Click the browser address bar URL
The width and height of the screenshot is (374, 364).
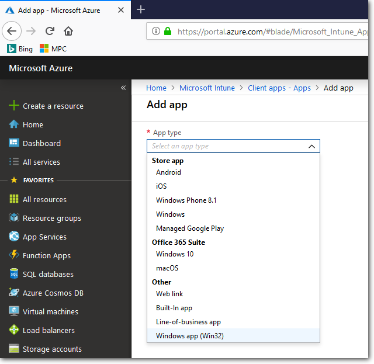coord(269,32)
